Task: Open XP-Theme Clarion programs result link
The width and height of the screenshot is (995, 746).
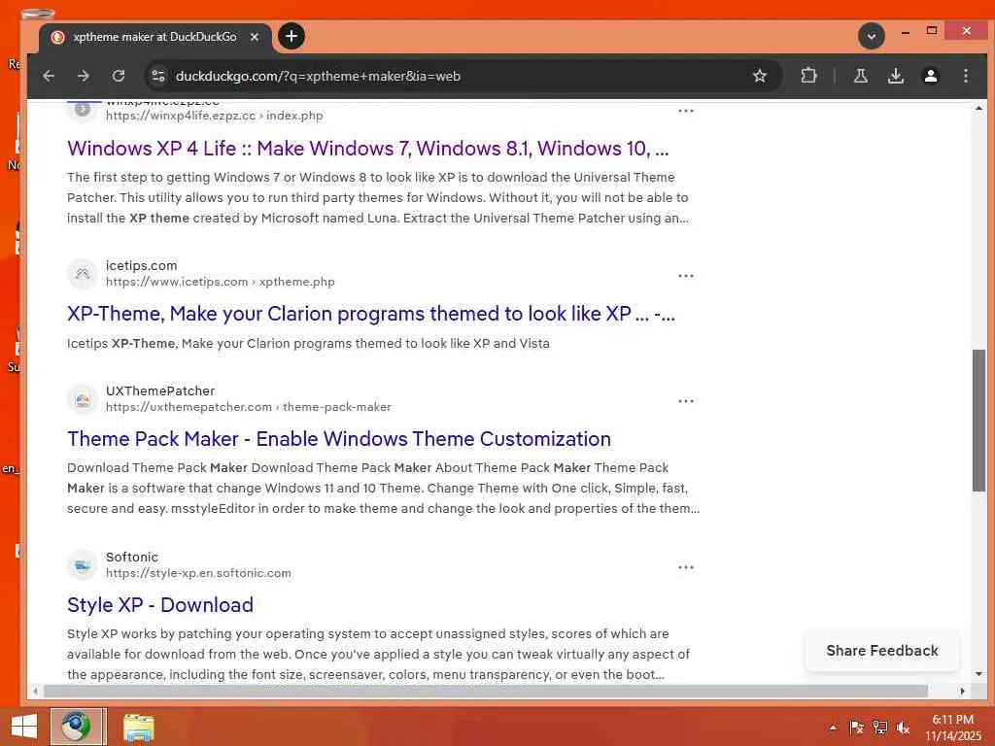Action: coord(371,314)
